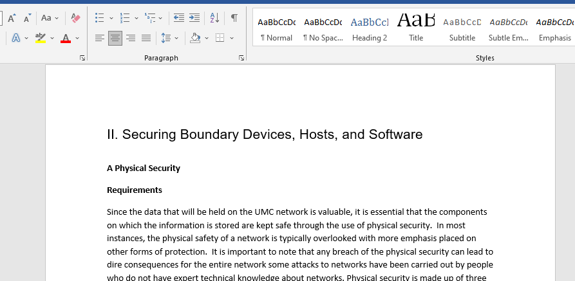The image size is (575, 281).
Task: Open line and paragraph spacing
Action: (x=166, y=38)
